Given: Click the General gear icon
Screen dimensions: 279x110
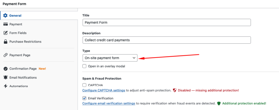Looking at the screenshot, I should coord(5,15).
